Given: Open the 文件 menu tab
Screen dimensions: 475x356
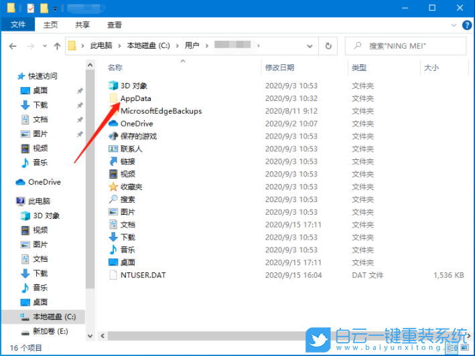Looking at the screenshot, I should click(x=18, y=25).
